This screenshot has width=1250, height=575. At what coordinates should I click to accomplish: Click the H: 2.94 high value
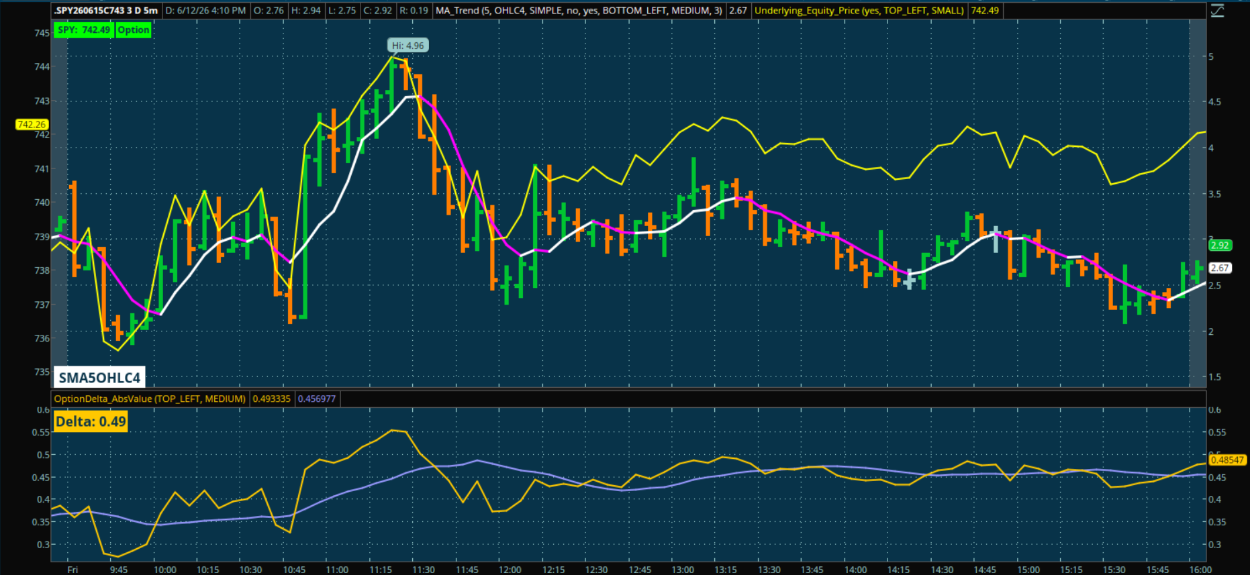tap(306, 11)
